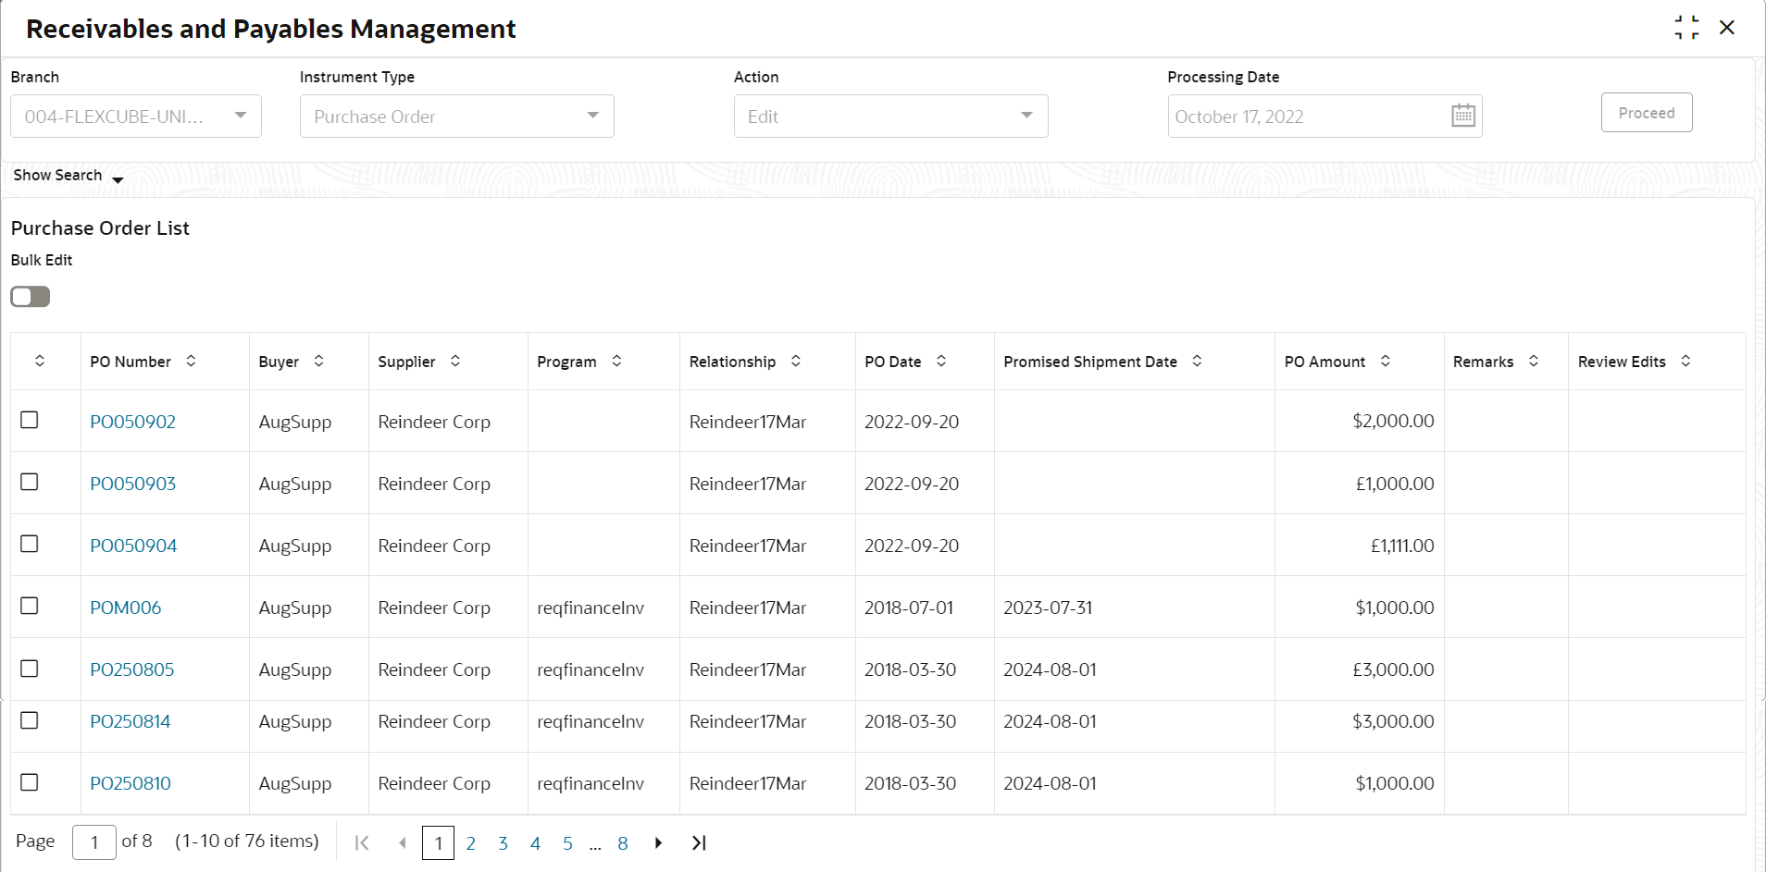The width and height of the screenshot is (1766, 872).
Task: Sort by Promised Shipment Date column
Action: [1197, 361]
